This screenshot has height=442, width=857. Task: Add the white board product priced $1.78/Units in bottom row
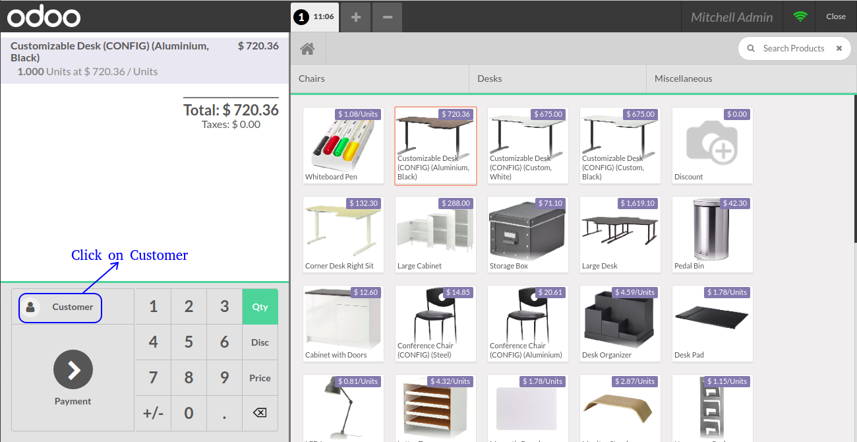pos(528,408)
